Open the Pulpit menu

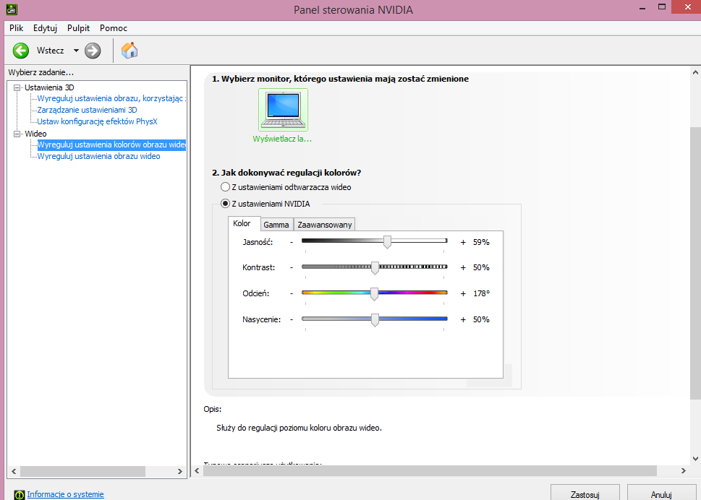pyautogui.click(x=78, y=28)
